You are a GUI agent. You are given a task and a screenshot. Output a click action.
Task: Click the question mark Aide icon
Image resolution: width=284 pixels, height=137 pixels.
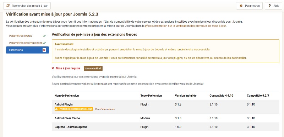pyautogui.click(x=270, y=6)
